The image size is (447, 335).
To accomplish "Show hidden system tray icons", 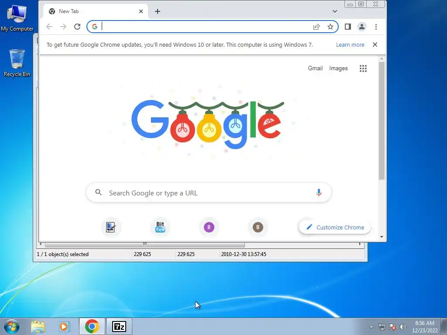I will (x=371, y=327).
